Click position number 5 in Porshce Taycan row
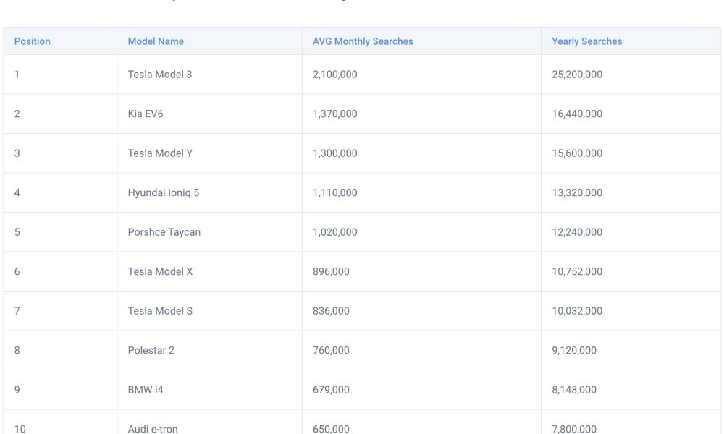 coord(17,232)
